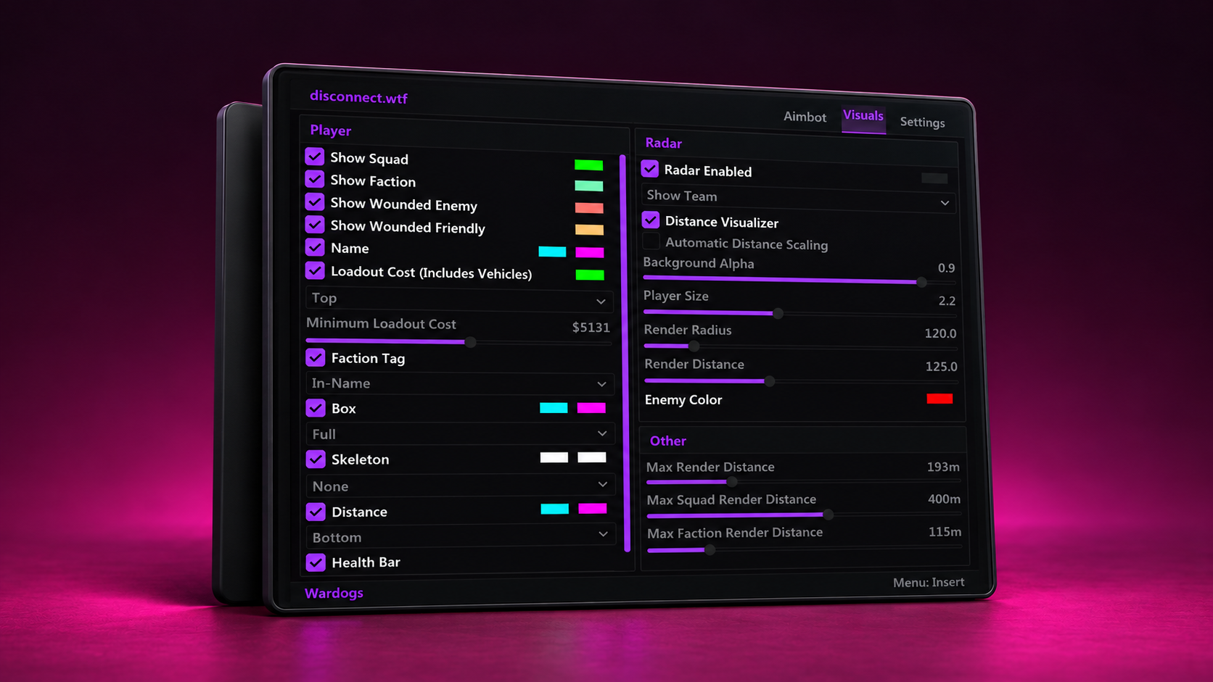
Task: Uncheck the Name checkbox
Action: pos(315,247)
